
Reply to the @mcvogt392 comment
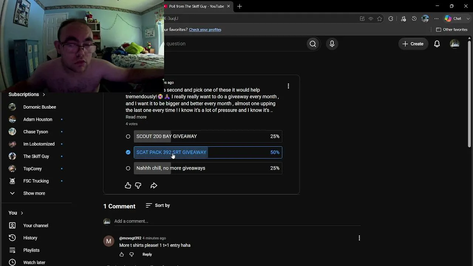point(147,255)
